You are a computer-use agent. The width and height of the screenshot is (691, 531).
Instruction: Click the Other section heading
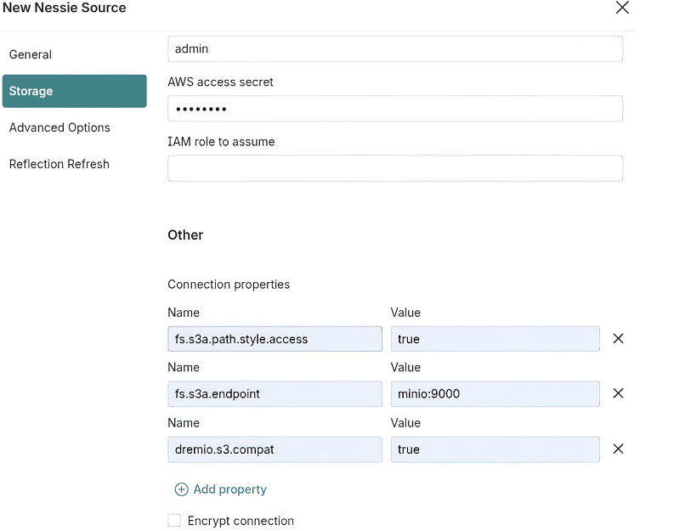185,234
